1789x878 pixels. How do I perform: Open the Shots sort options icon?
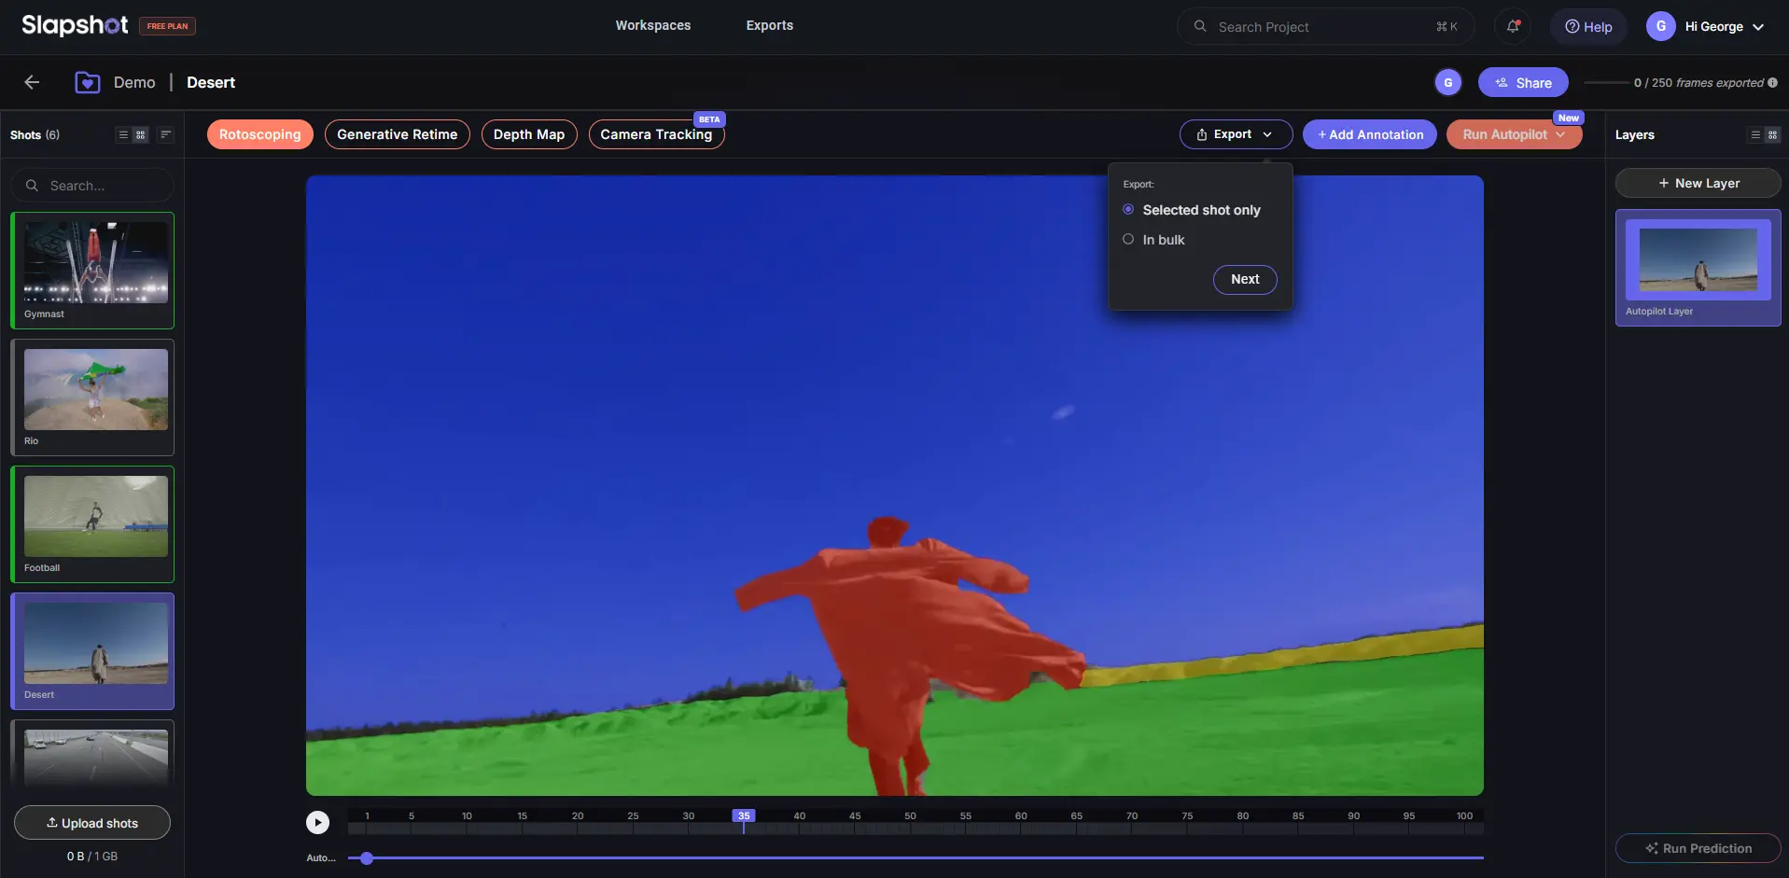point(165,134)
